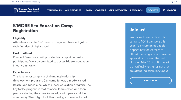Open the Get Involved menu

tap(118, 10)
